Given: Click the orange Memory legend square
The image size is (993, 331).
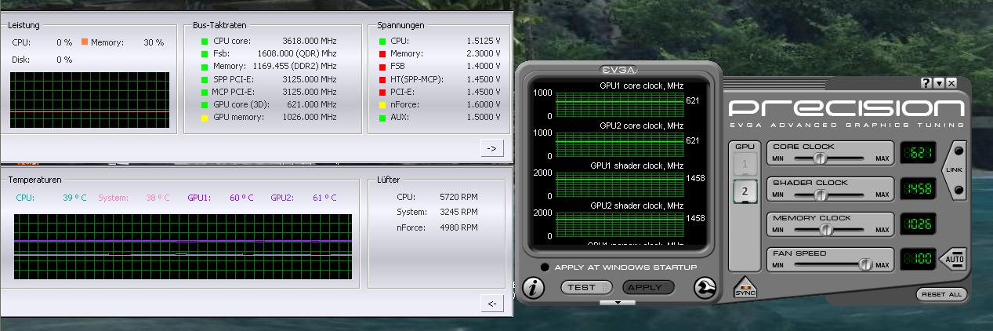Looking at the screenshot, I should (85, 42).
